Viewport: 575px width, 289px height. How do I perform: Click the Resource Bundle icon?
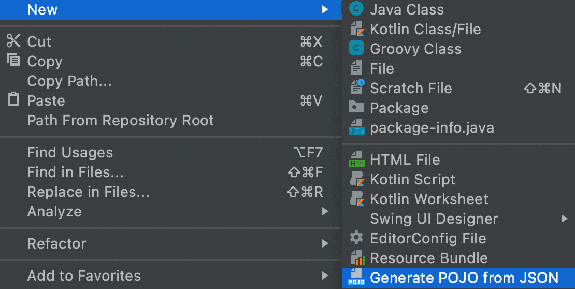[x=357, y=258]
